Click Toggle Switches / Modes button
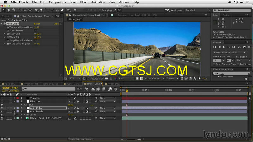The width and height of the screenshot is (253, 142). (x=80, y=139)
